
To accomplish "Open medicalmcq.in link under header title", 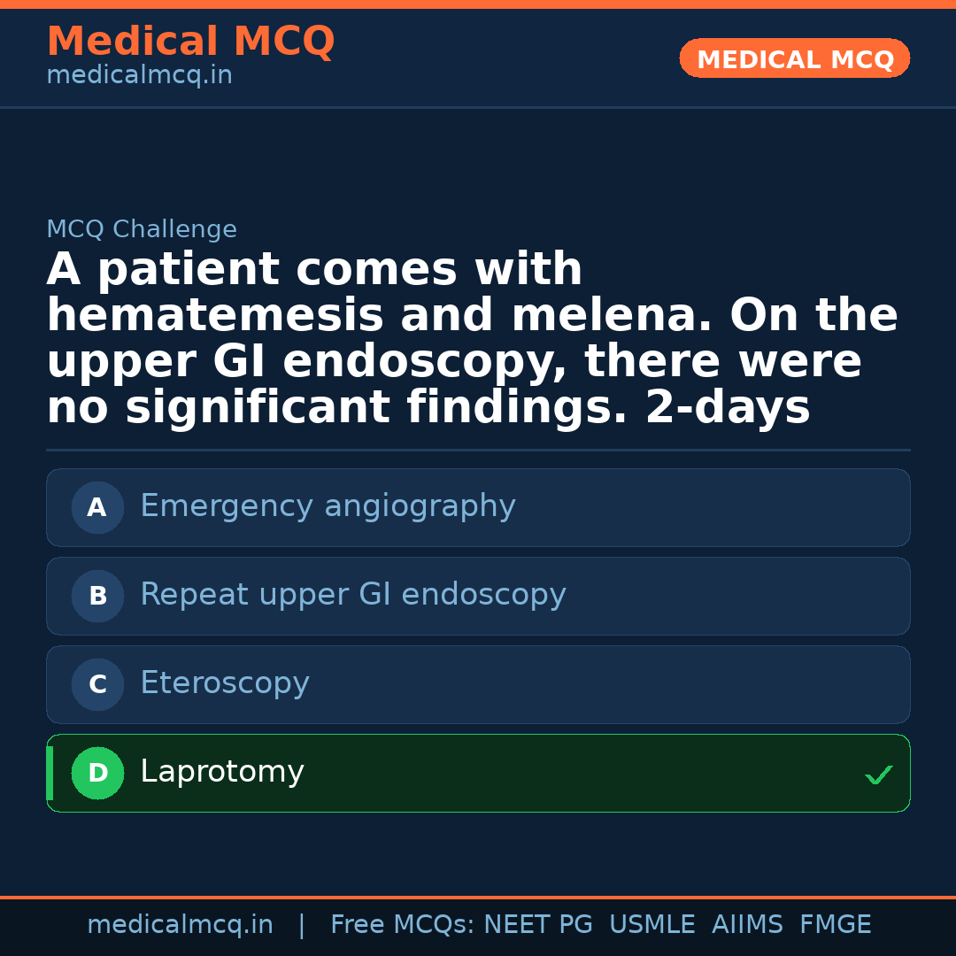I will [x=139, y=76].
